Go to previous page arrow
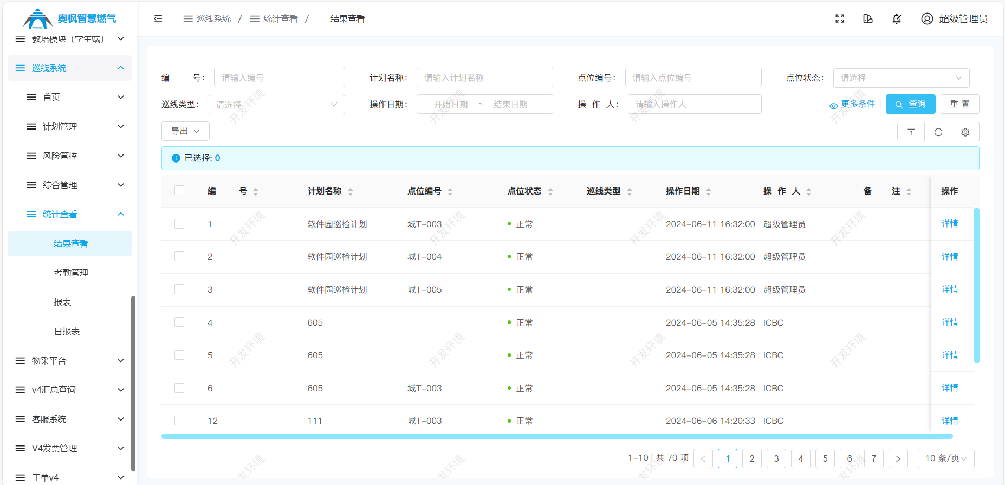1005x485 pixels. coord(703,458)
